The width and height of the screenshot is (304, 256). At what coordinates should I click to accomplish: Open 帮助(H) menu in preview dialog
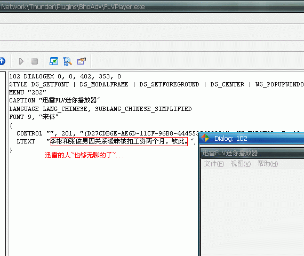coord(268,164)
